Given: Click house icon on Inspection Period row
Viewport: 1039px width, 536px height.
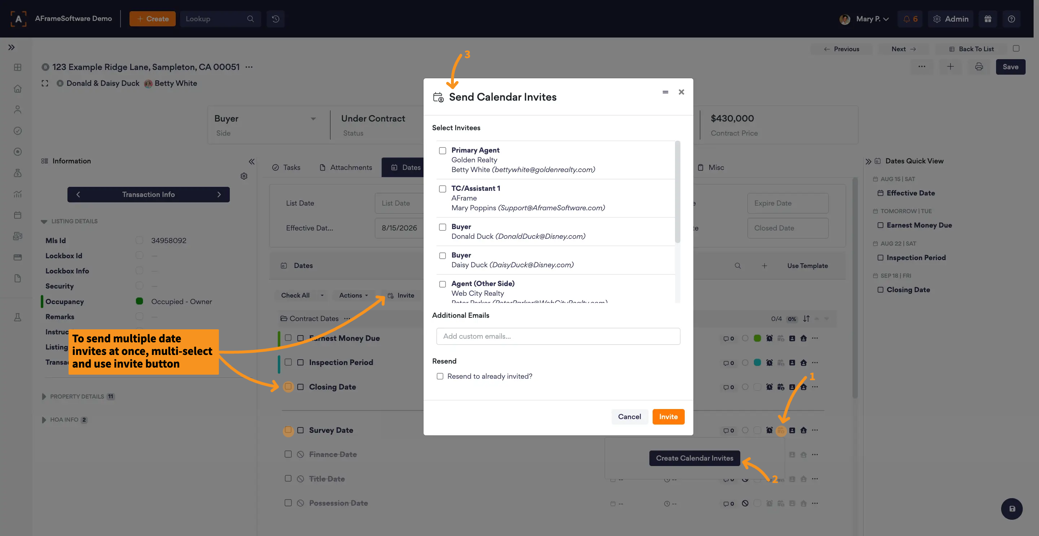Looking at the screenshot, I should (803, 363).
